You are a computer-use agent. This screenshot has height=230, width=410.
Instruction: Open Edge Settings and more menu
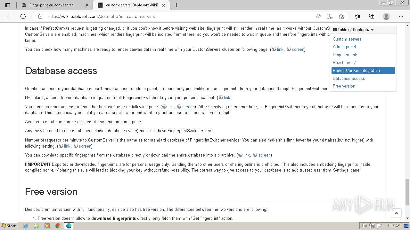[401, 16]
